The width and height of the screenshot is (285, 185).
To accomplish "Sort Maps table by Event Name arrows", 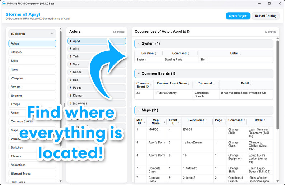I will [x=206, y=120].
